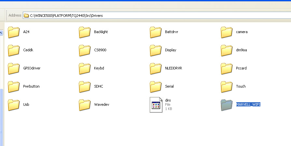The height and width of the screenshot is (146, 291).
Task: Click the highlighted MARVELL_WIFI name
Action: point(248,104)
